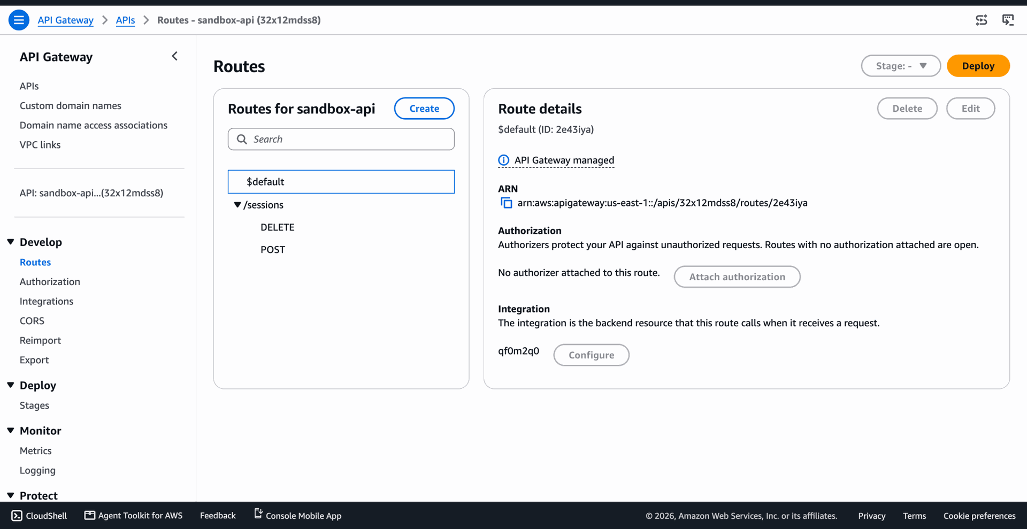Click the monitor icon at top right

(1008, 20)
